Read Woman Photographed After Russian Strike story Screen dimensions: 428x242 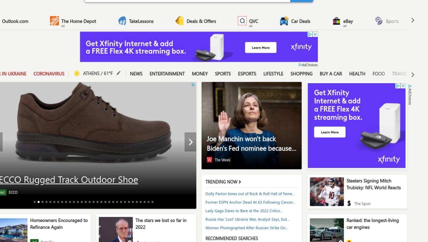tap(247, 228)
